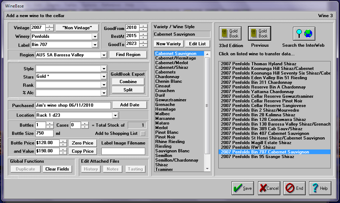This screenshot has width=340, height=203.
Task: Expand the Rank dropdown
Action: point(104,85)
